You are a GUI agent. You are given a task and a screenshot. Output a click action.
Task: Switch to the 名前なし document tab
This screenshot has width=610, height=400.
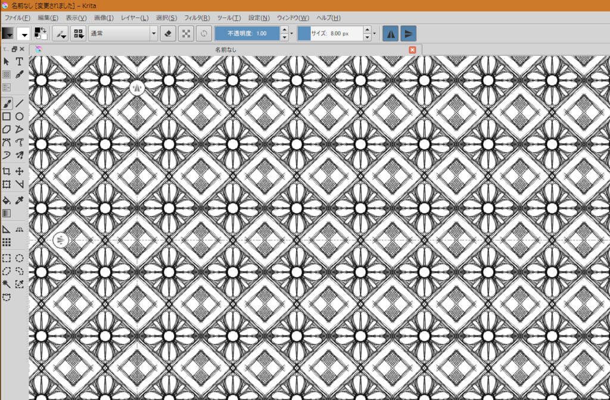(x=226, y=50)
